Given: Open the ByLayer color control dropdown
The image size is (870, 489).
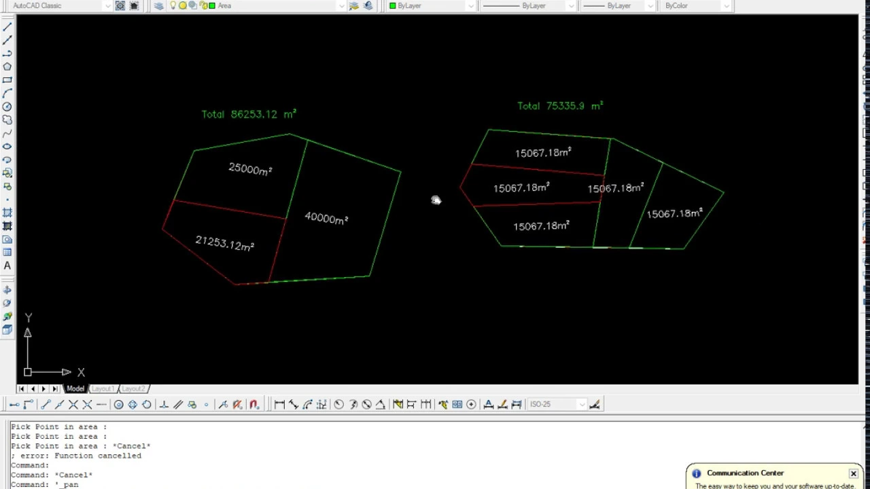Looking at the screenshot, I should pyautogui.click(x=470, y=5).
